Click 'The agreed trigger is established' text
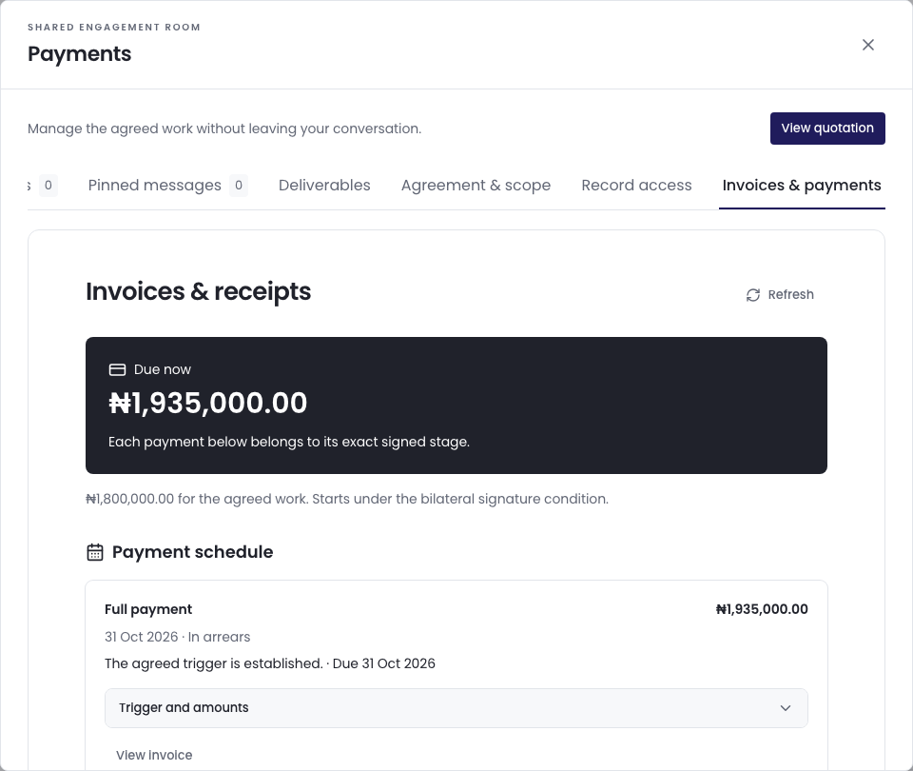The image size is (913, 771). tap(214, 663)
